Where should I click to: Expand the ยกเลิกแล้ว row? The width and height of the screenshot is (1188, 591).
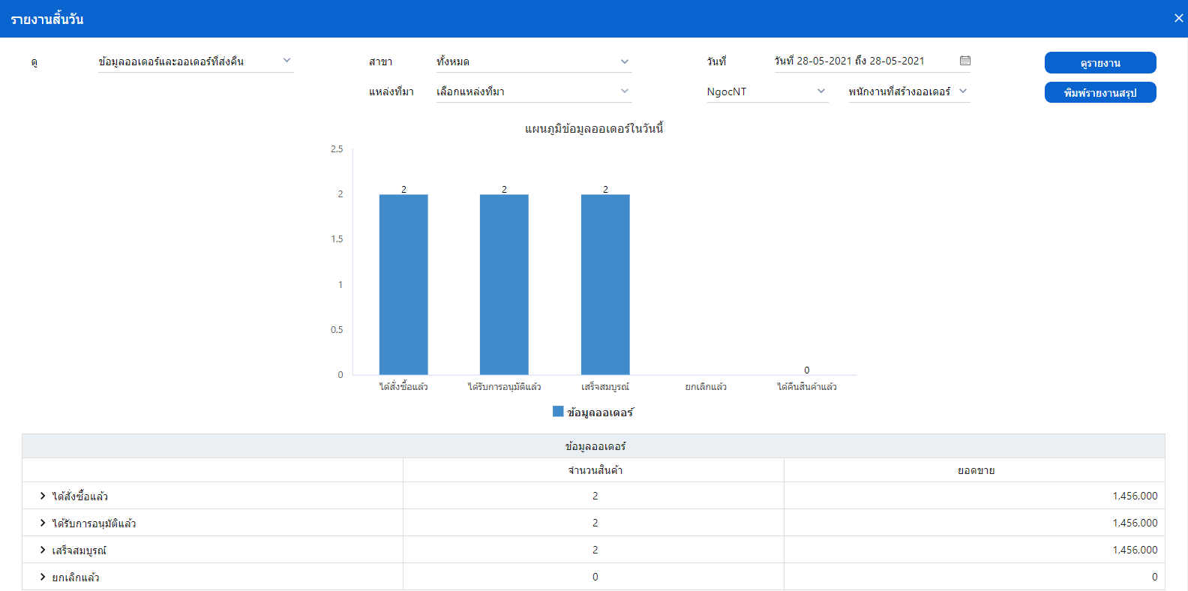[43, 577]
